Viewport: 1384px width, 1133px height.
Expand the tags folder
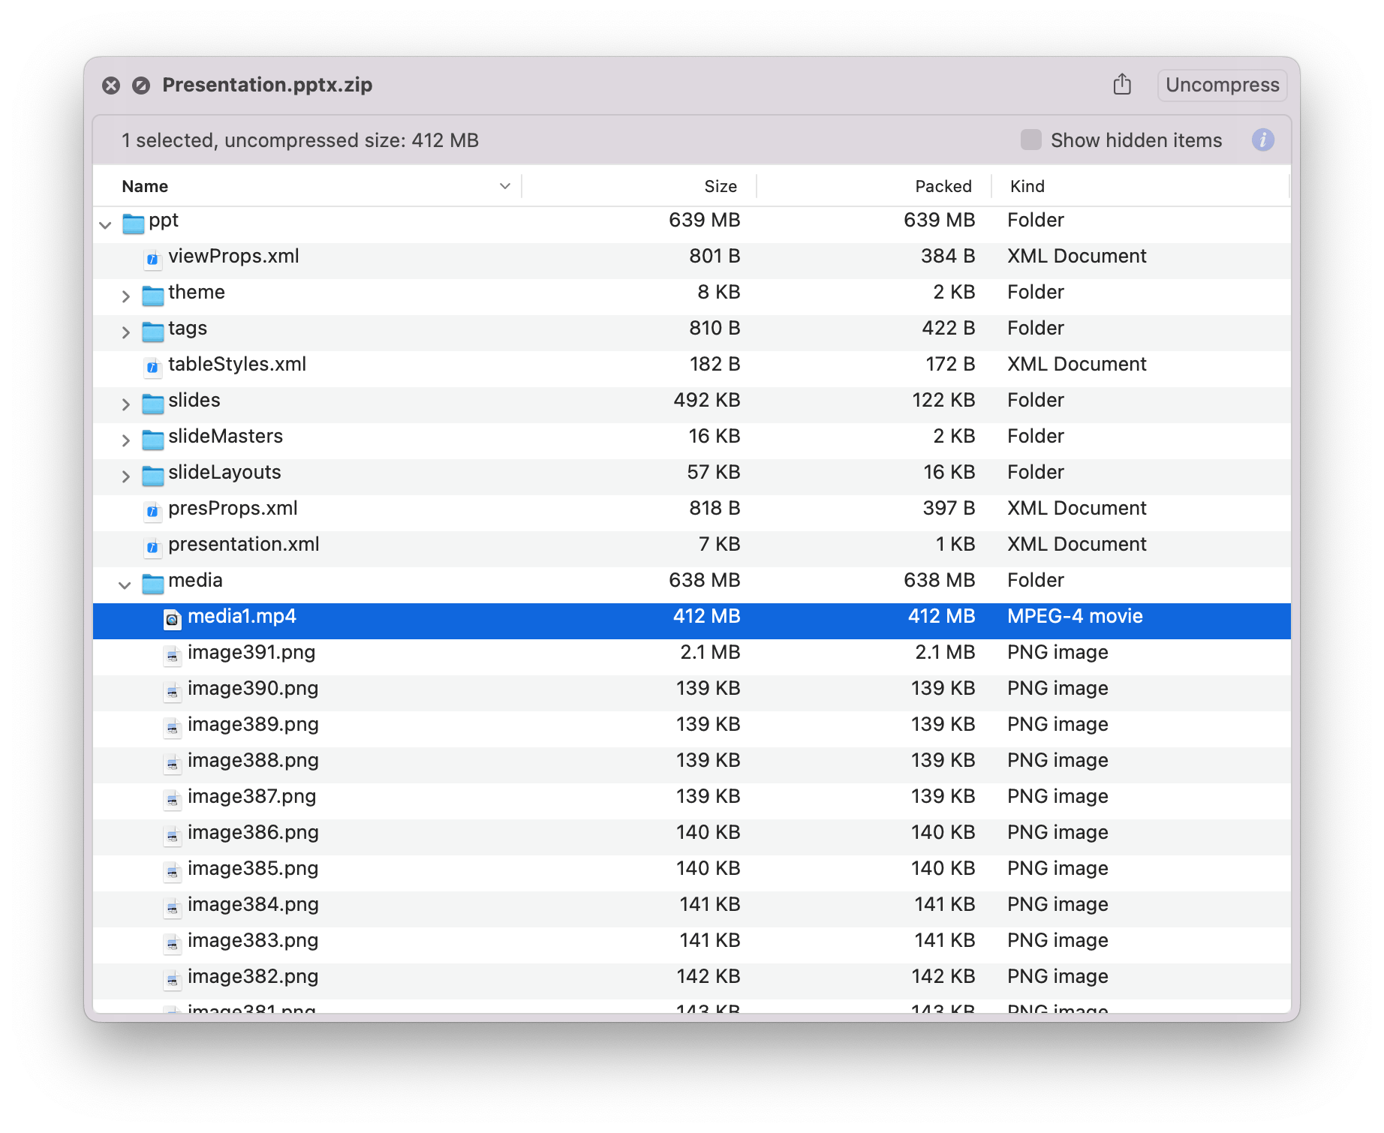click(x=125, y=332)
